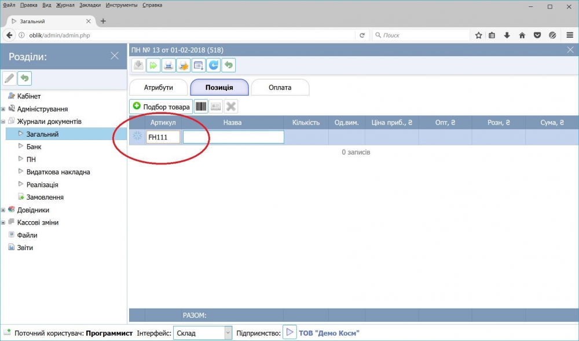Image resolution: width=579 pixels, height=341 pixels.
Task: Collapse the Журнали документів tree node
Action: point(3,122)
